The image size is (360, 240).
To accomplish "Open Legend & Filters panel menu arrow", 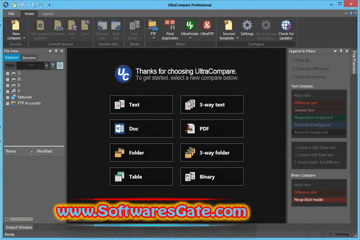I will point(335,51).
